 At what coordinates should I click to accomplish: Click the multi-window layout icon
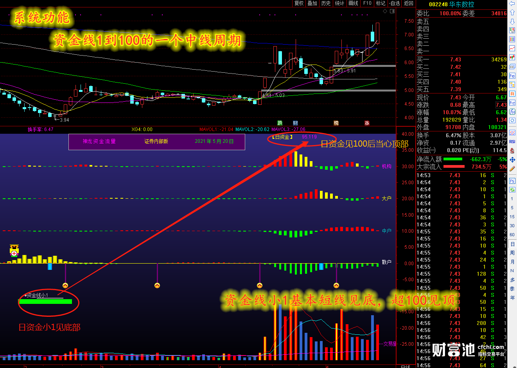(x=512, y=66)
